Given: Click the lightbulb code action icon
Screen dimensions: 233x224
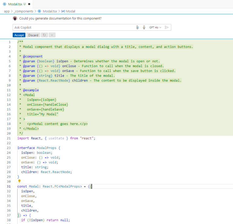Looking at the screenshot, I should (x=19, y=181).
